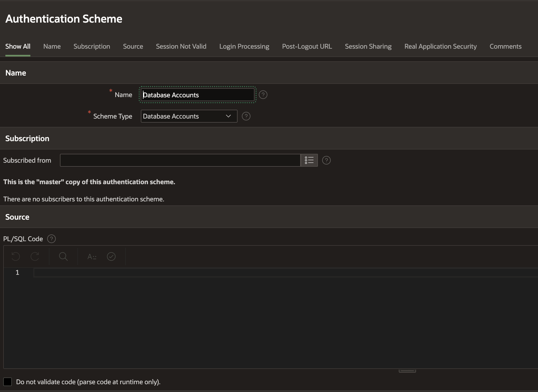Click the Subscription section heading
This screenshot has width=538, height=392.
(x=27, y=138)
